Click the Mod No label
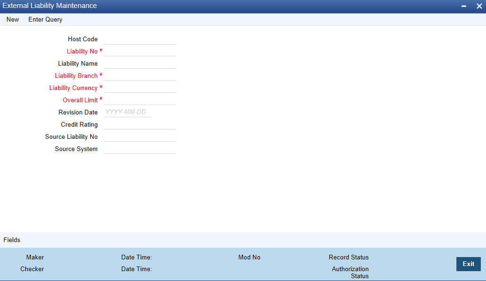Image resolution: width=486 pixels, height=281 pixels. [249, 257]
